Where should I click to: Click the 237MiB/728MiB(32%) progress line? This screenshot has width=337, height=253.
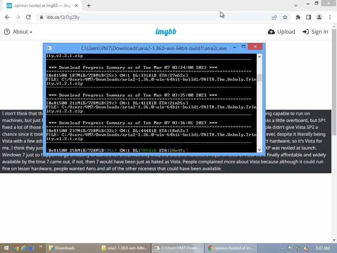click(x=117, y=130)
